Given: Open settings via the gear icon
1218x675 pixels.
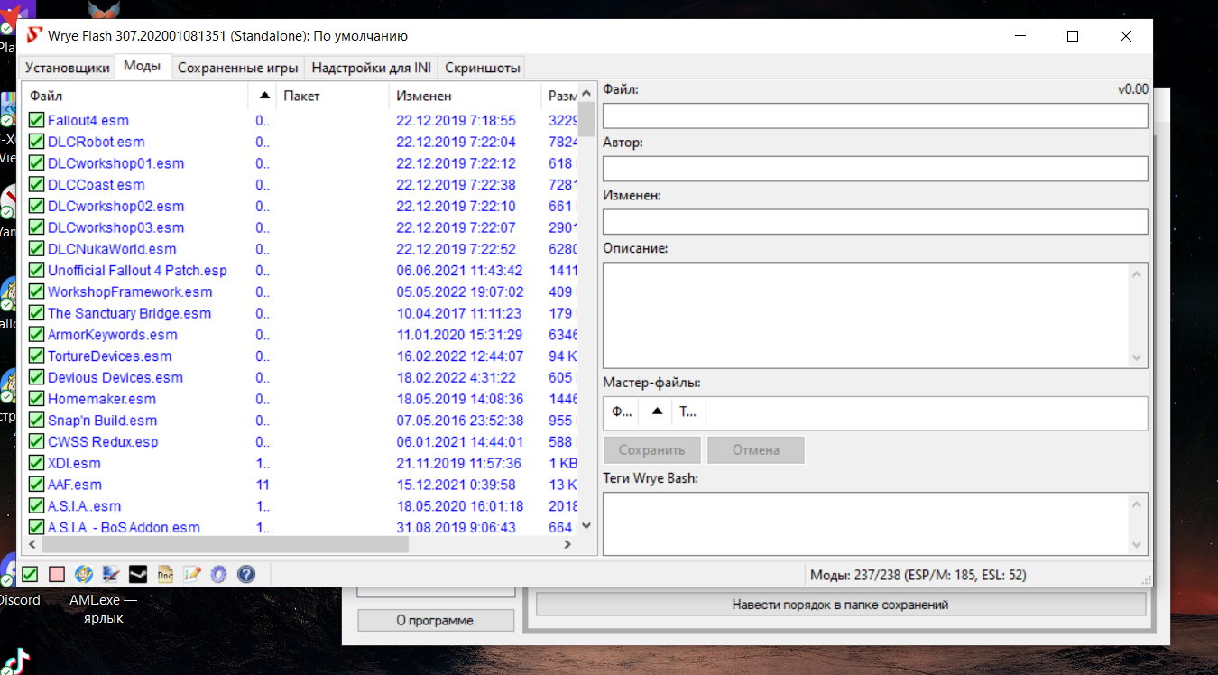Looking at the screenshot, I should tap(218, 574).
